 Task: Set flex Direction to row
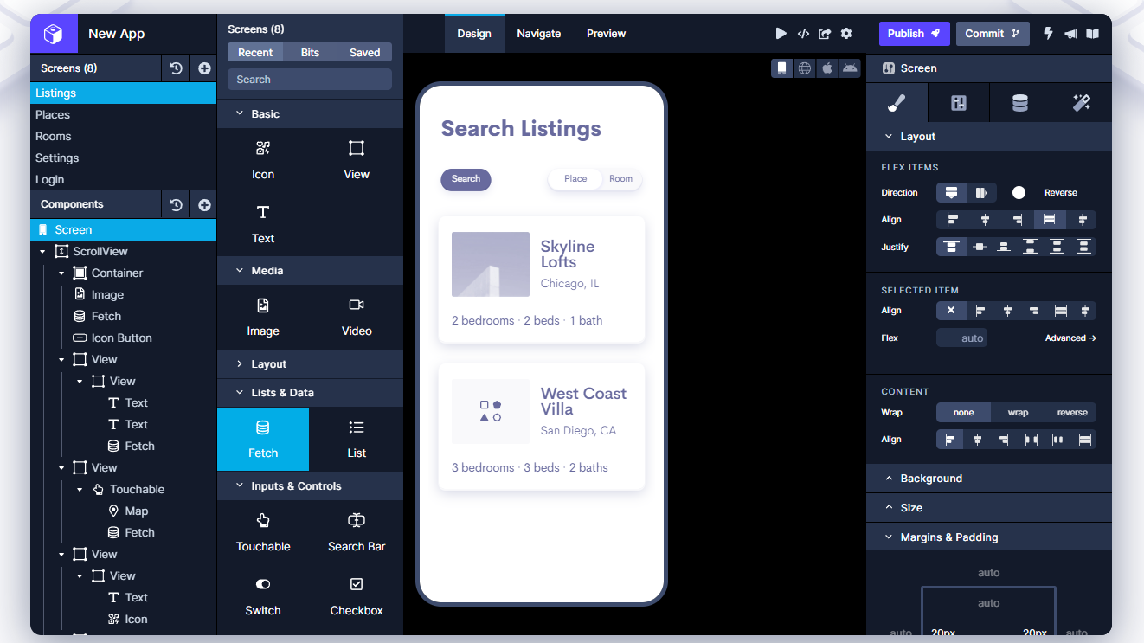tap(981, 192)
